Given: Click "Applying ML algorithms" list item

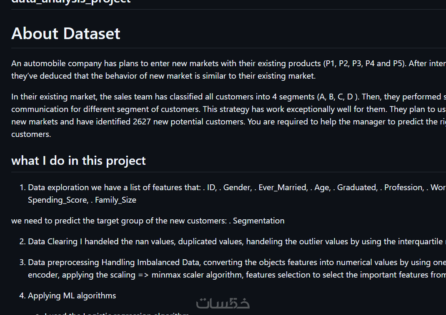Looking at the screenshot, I should click(72, 295).
